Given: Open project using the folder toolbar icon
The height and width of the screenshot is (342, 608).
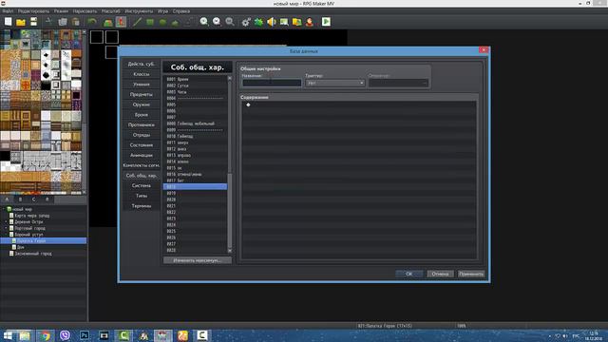Looking at the screenshot, I should pyautogui.click(x=21, y=22).
